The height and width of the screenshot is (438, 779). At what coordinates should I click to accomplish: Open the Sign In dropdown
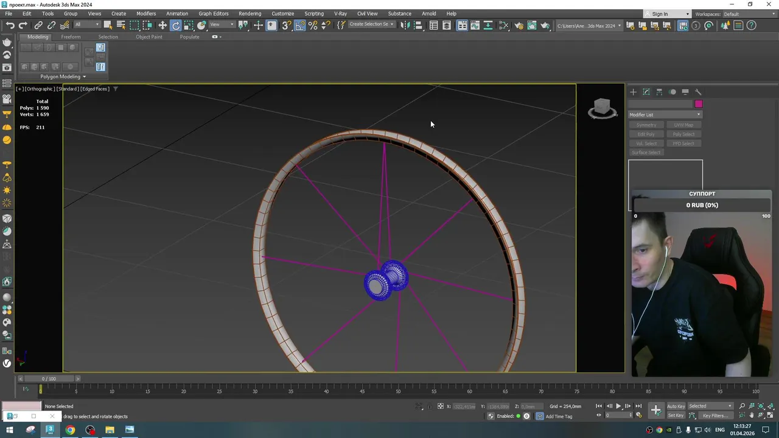(668, 14)
